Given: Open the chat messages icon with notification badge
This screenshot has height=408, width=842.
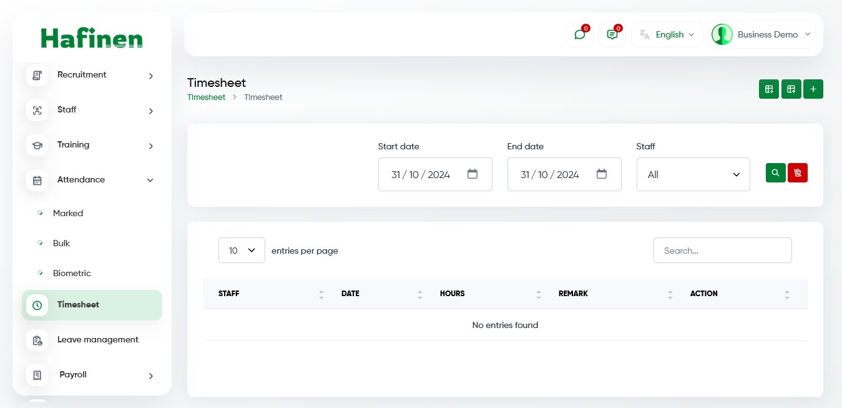Looking at the screenshot, I should [x=579, y=34].
